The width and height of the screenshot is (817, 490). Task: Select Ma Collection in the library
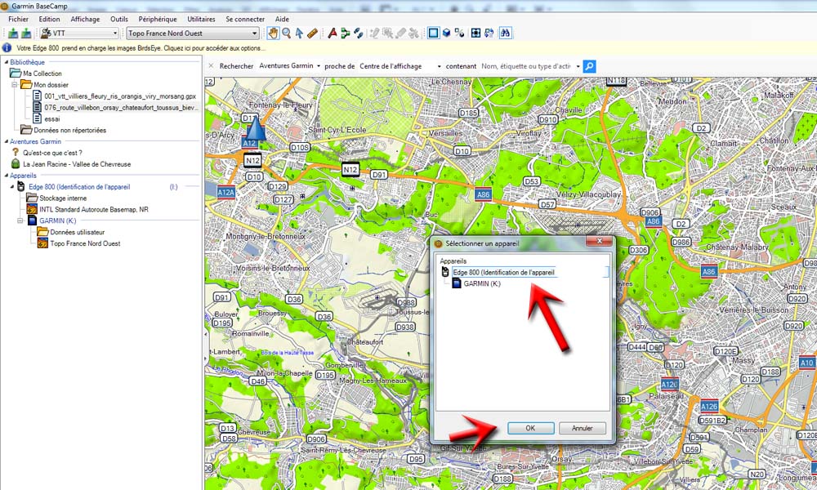coord(42,73)
